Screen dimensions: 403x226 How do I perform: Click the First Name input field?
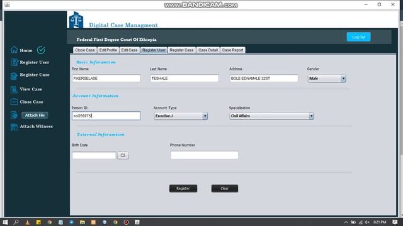106,78
